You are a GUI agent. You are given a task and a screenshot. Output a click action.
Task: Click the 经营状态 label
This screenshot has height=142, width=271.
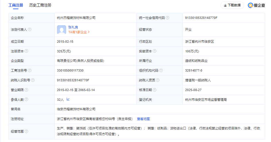coord(145,29)
